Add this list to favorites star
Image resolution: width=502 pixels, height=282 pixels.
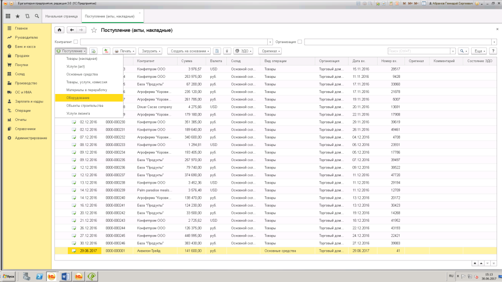94,30
